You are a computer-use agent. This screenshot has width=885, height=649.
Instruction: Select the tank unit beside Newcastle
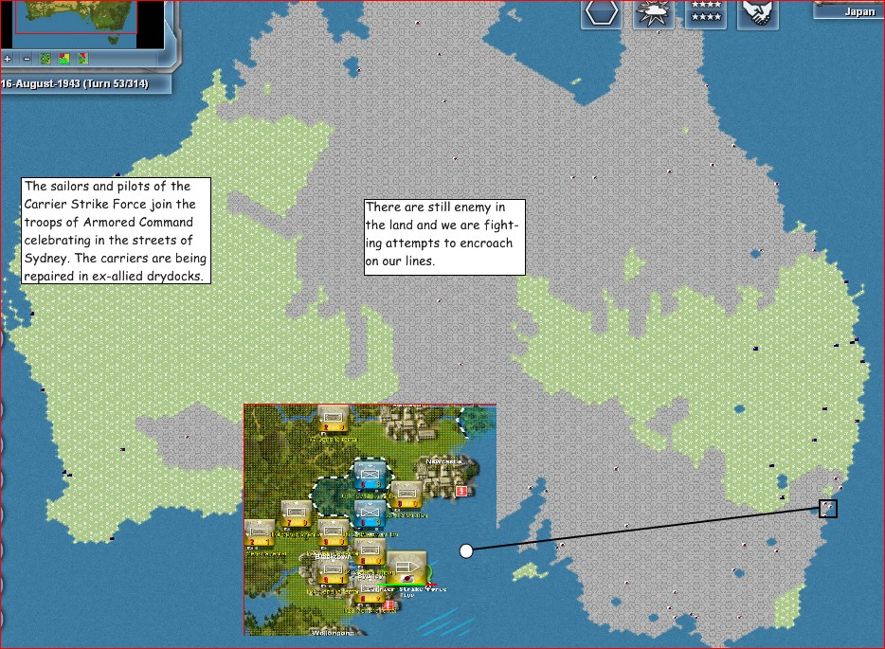pyautogui.click(x=406, y=495)
